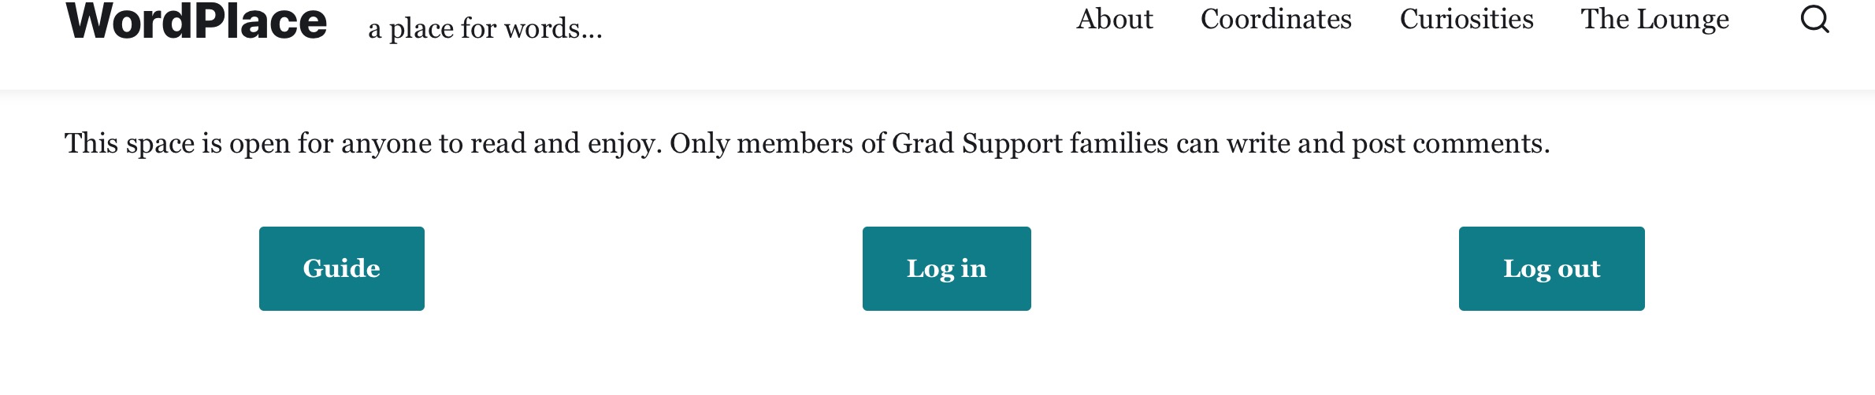The width and height of the screenshot is (1875, 395).
Task: Launch site search via header icon
Action: click(1815, 19)
